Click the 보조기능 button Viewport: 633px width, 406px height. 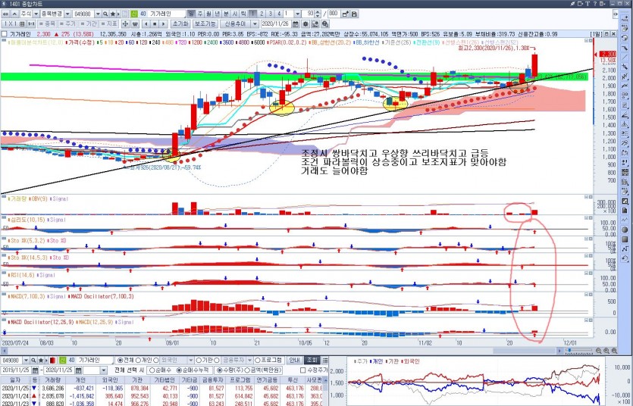pos(205,24)
